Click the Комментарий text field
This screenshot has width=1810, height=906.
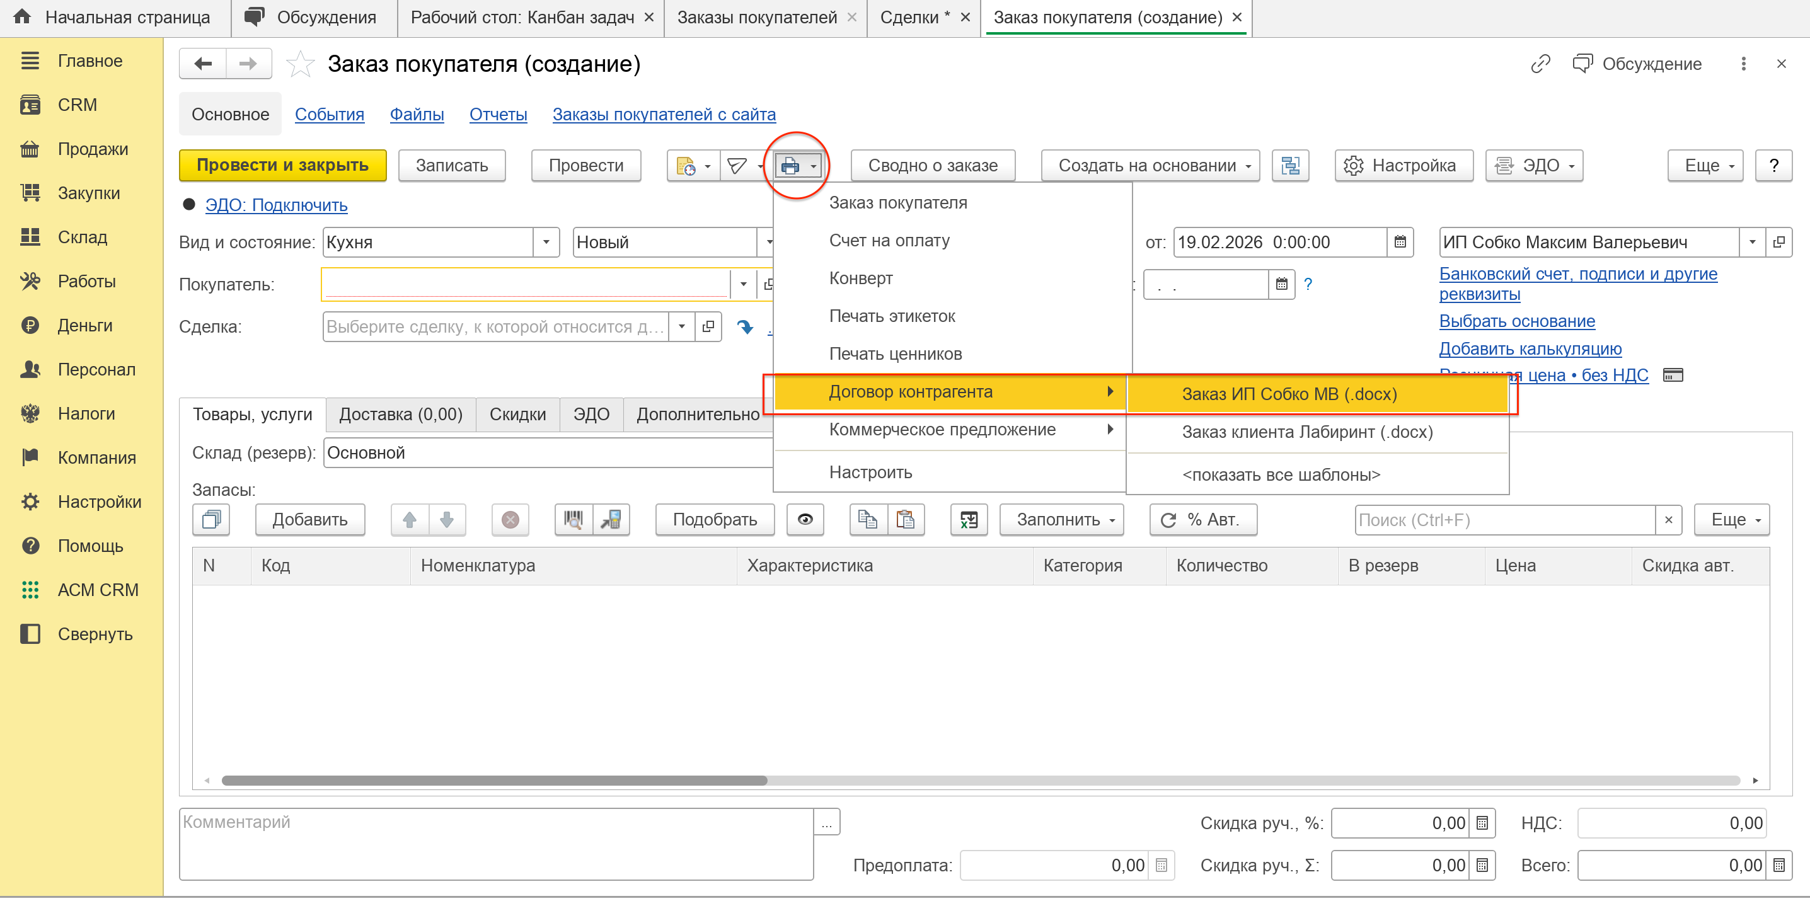495,843
